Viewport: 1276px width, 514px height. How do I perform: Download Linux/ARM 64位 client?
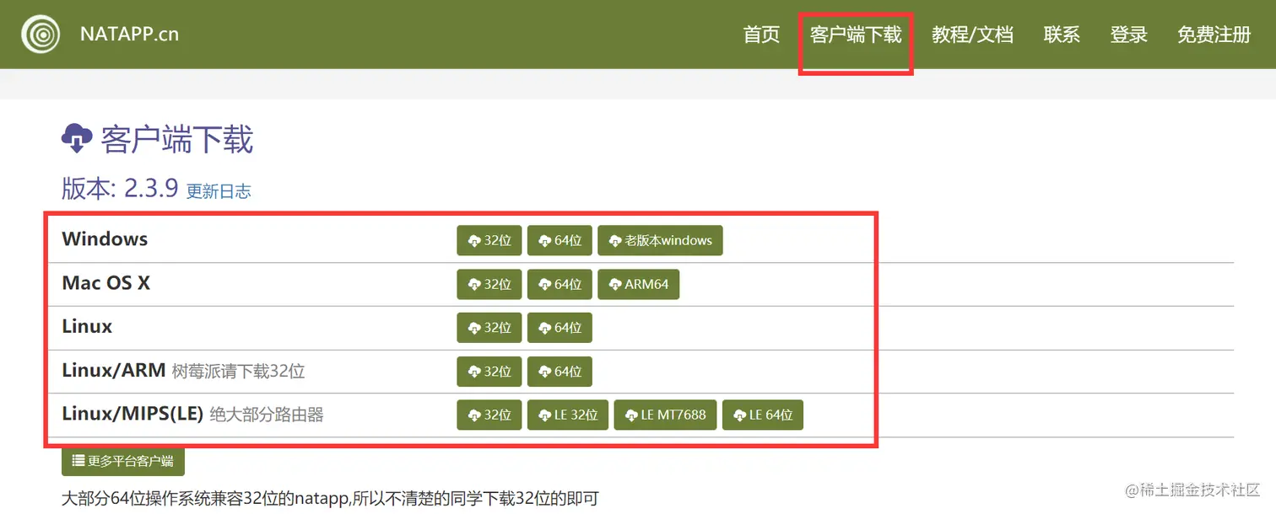click(560, 372)
